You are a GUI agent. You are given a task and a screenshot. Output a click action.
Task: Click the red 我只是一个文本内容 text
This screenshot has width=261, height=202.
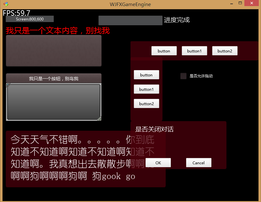tap(58, 31)
